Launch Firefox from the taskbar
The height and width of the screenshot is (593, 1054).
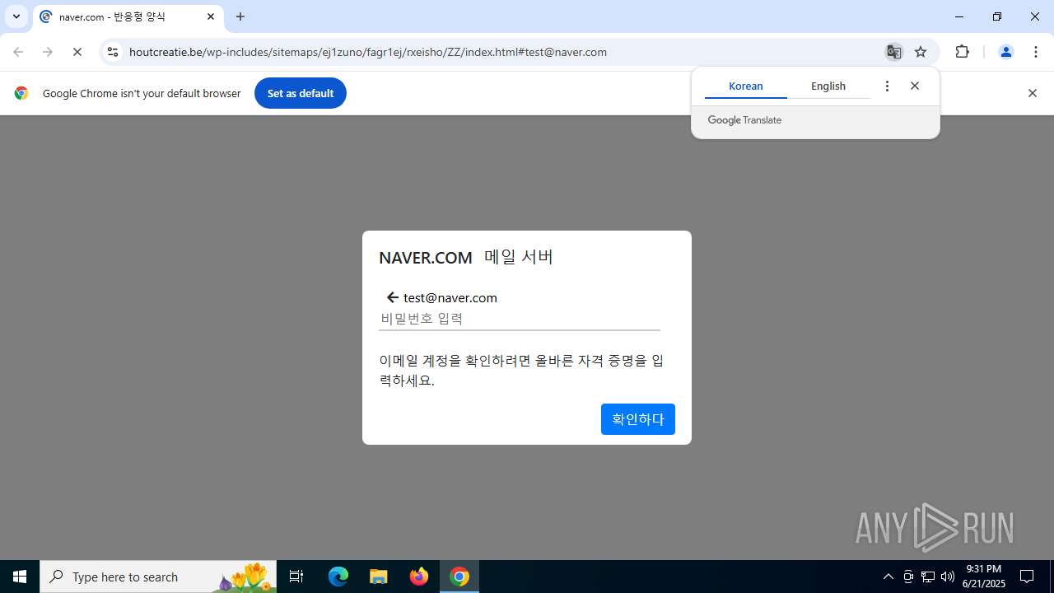(x=419, y=577)
